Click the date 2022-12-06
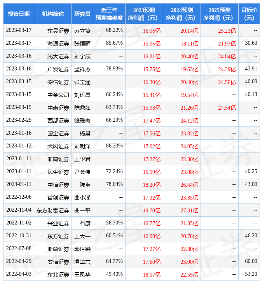The image size is (260, 284). coord(19,197)
